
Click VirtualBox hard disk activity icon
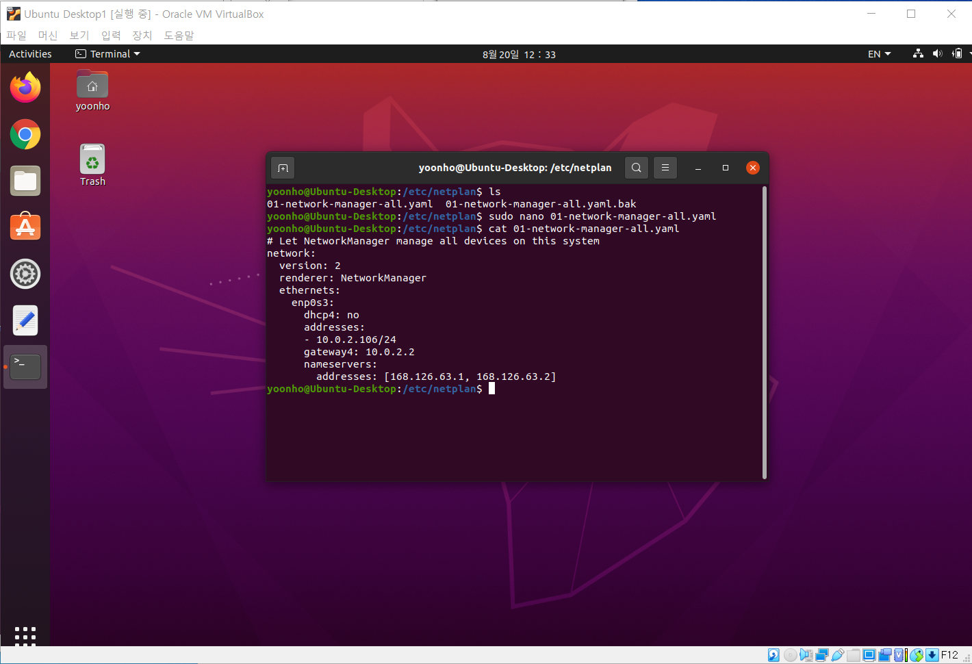773,655
